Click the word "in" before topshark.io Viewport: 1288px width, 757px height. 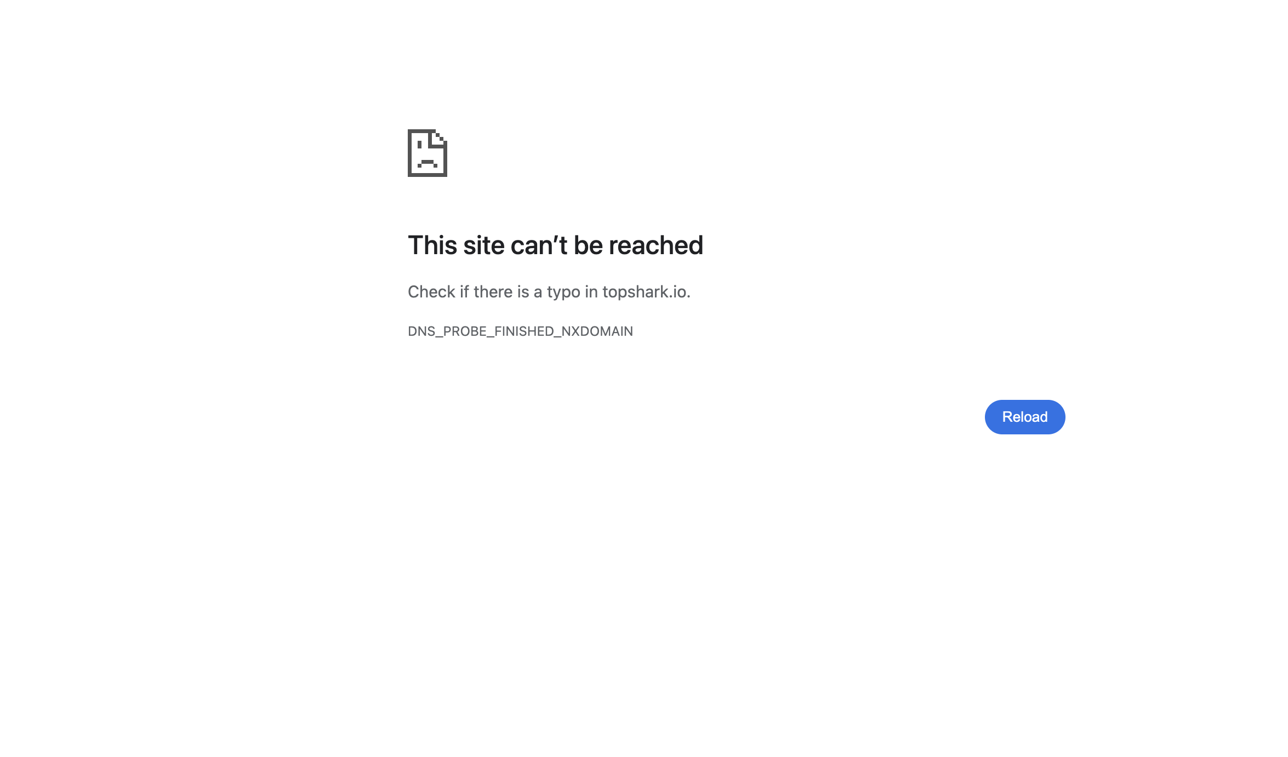click(x=591, y=292)
